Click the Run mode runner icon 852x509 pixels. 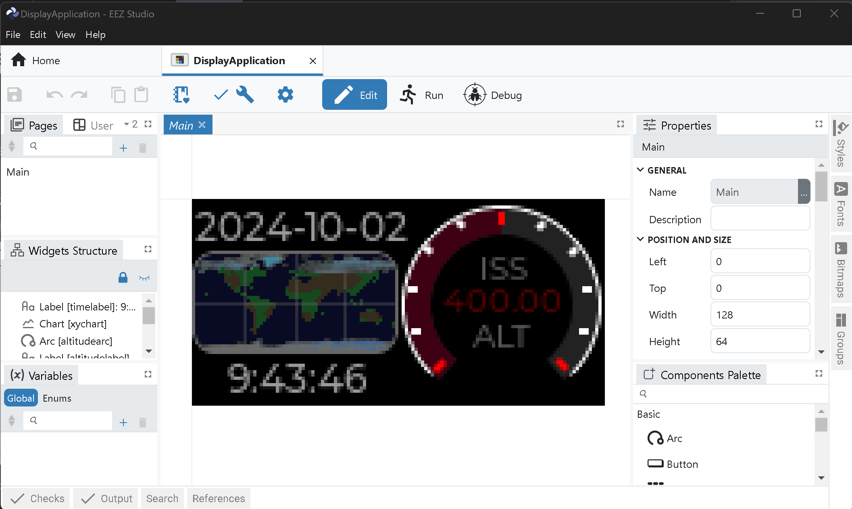click(x=408, y=95)
